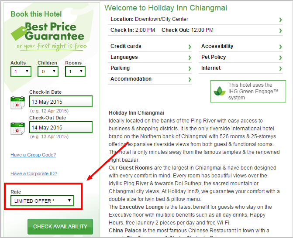Viewport: 293px width, 238px height.
Task: Expand the Accommodation section
Action: tap(150, 79)
